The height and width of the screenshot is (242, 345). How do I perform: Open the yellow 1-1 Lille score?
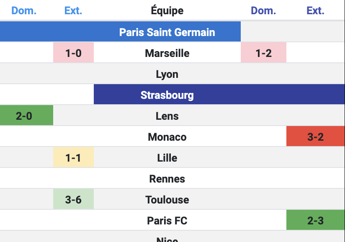[73, 158]
